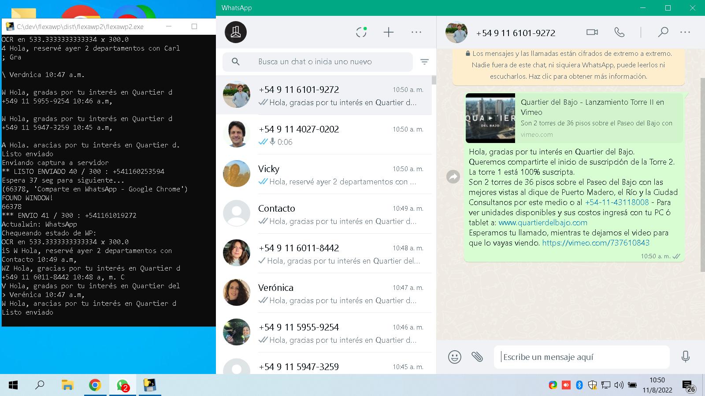Open the battery tray icon
Screen dimensions: 705x396
632,385
